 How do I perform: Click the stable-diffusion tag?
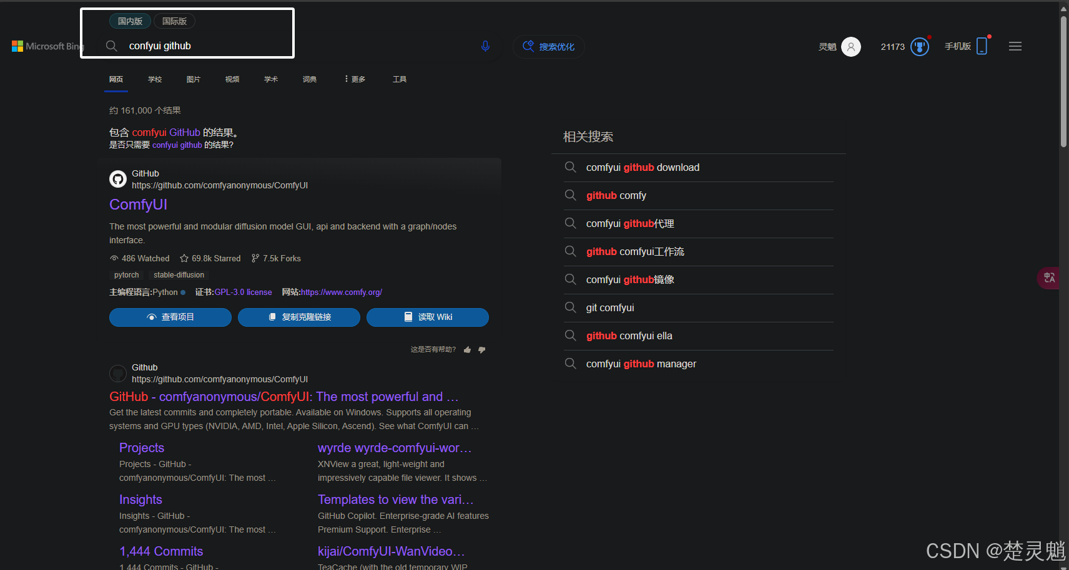point(179,275)
